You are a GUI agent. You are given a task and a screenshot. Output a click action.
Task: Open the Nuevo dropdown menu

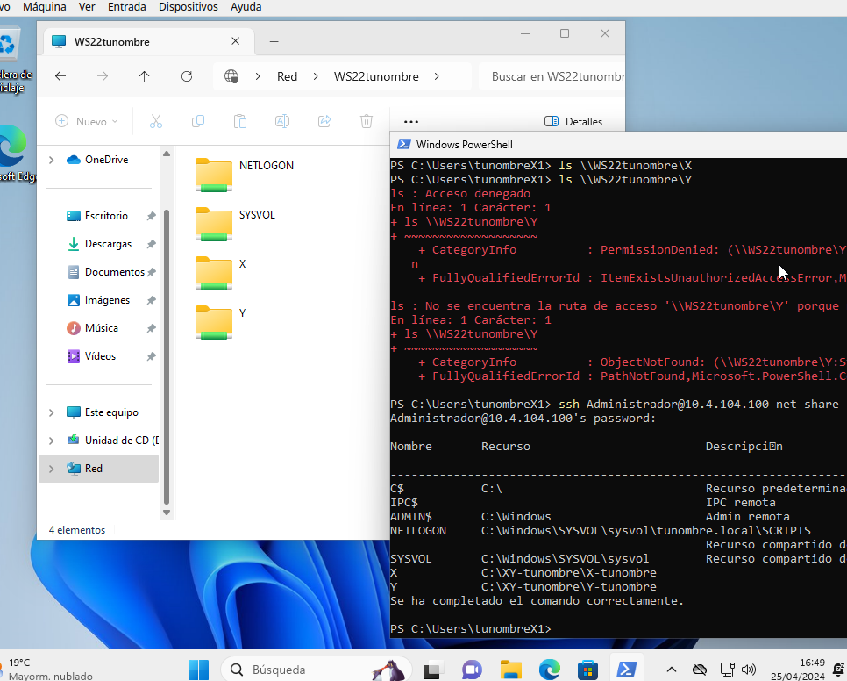pos(86,122)
